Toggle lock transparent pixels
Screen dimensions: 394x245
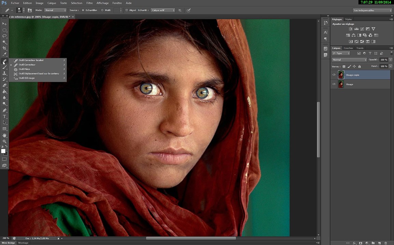(x=344, y=66)
